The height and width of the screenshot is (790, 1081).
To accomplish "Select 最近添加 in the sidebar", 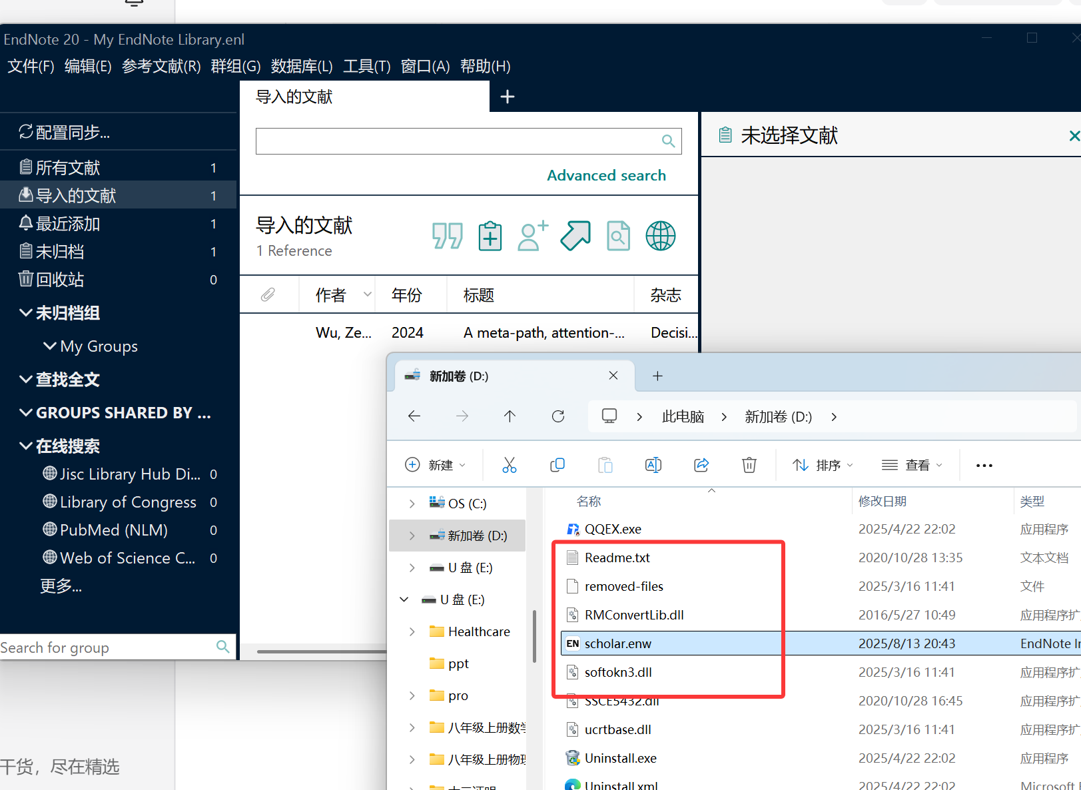I will 119,223.
